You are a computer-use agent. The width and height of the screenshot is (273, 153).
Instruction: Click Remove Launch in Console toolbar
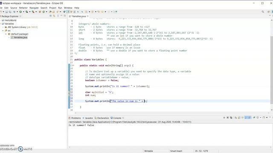[227, 118]
